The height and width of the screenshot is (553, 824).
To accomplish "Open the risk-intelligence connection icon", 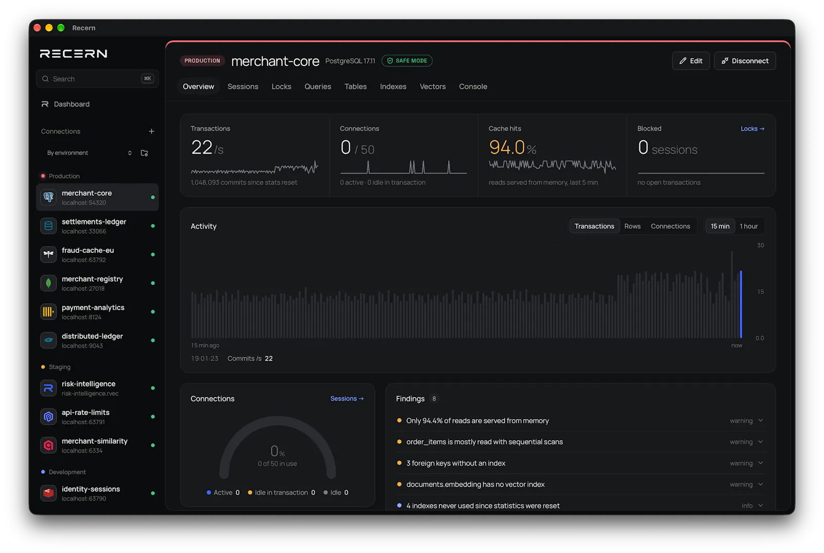I will click(48, 388).
